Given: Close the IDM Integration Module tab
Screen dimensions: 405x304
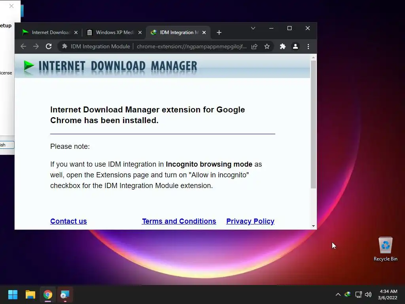Looking at the screenshot, I should [204, 32].
